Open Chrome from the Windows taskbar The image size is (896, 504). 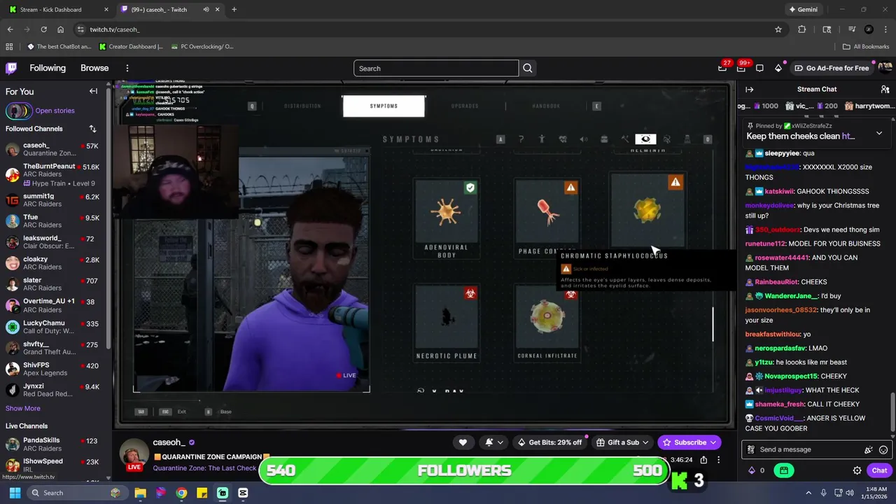tap(181, 493)
